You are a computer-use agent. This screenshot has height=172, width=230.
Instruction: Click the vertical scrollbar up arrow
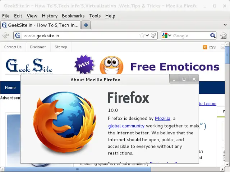[227, 44]
